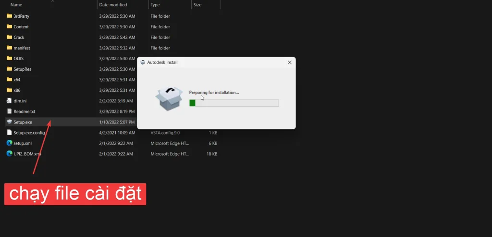Viewport: 492px width, 237px height.
Task: Sort by Date modified column header
Action: click(113, 5)
